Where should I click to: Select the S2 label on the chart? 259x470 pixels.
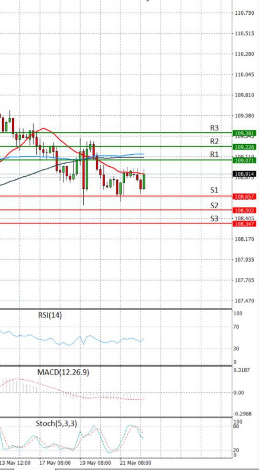(x=214, y=205)
